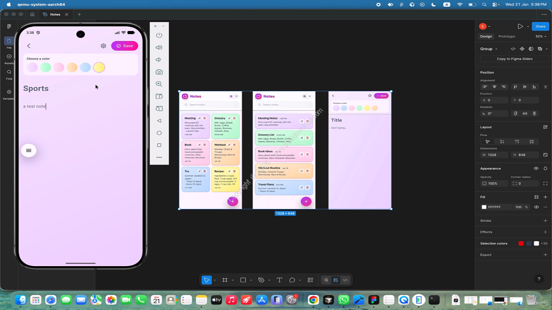Select the Frame tool in bottom toolbar
Screen dimensions: 552x310
[225, 280]
